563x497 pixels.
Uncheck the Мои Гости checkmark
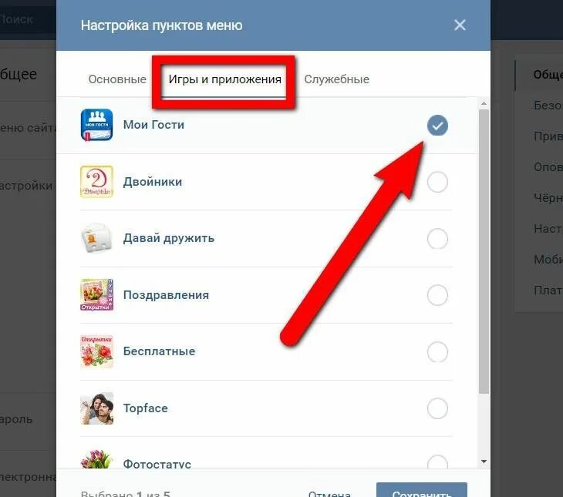pyautogui.click(x=437, y=126)
